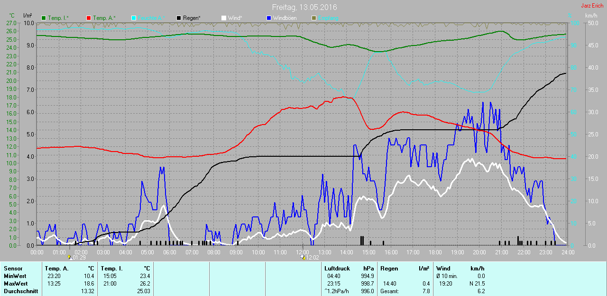
Task: Click the Sensor header in the table
Action: (x=13, y=269)
